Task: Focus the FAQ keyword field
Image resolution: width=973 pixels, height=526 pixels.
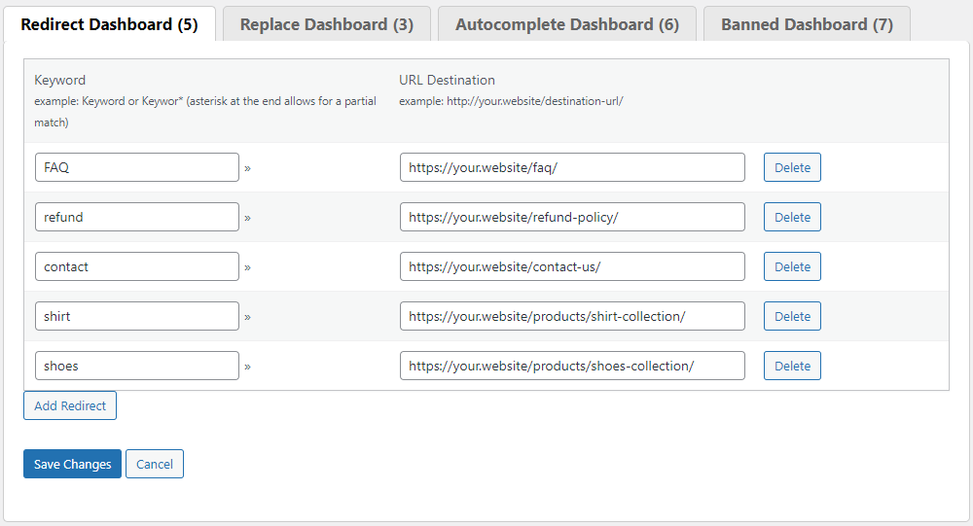Action: pyautogui.click(x=136, y=167)
